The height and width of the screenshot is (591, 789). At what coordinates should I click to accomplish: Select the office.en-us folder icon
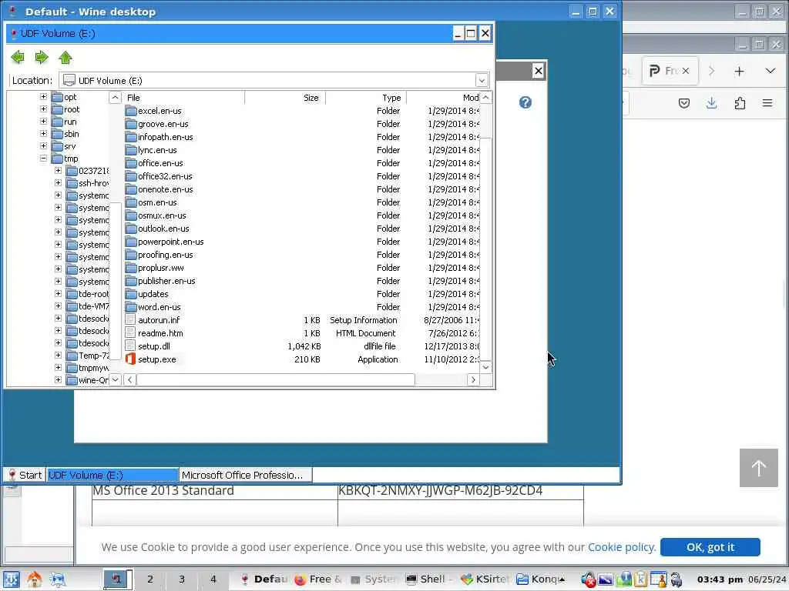pyautogui.click(x=131, y=163)
